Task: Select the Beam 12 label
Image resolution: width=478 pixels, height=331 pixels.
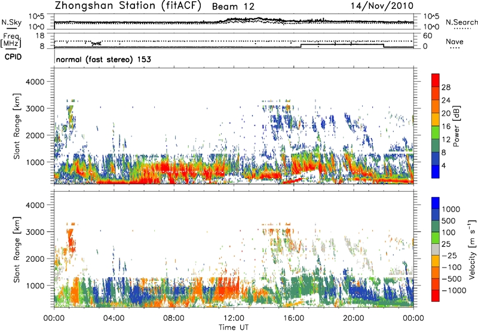Action: pyautogui.click(x=233, y=7)
